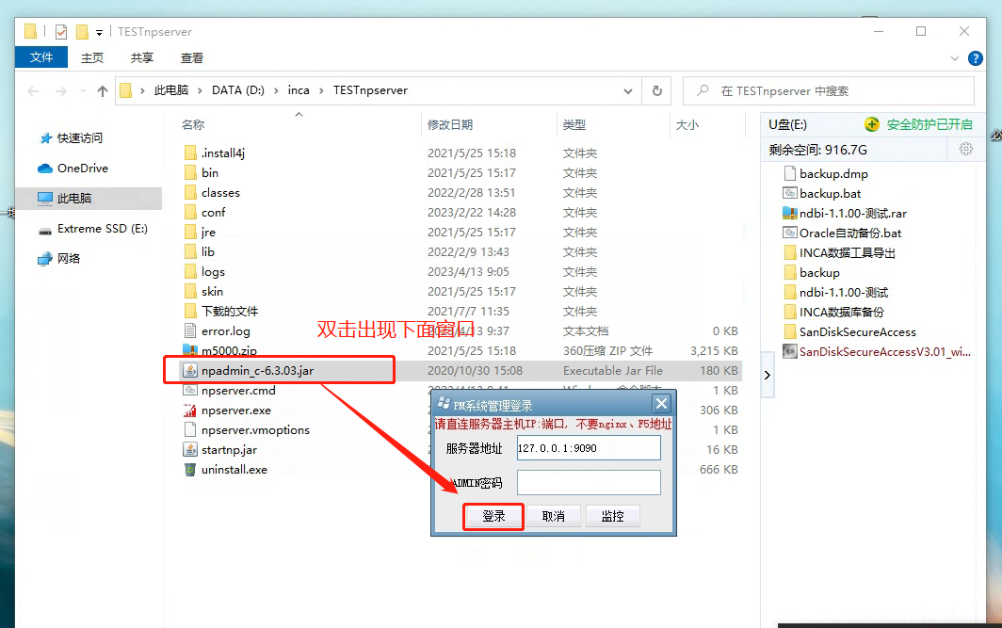This screenshot has height=628, width=1002.
Task: Expand the breadcrumb arrow after DATA (D:)
Action: tap(276, 90)
